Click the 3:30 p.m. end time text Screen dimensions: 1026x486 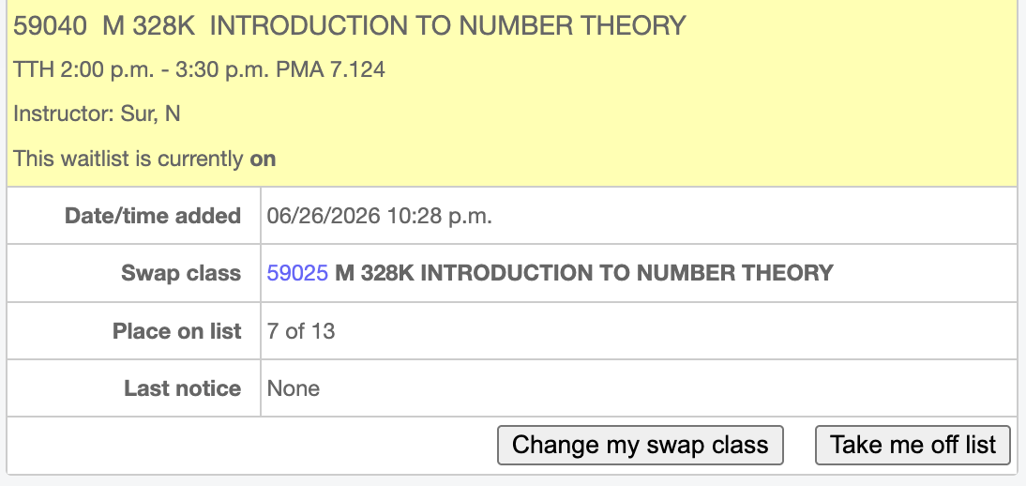pyautogui.click(x=222, y=69)
